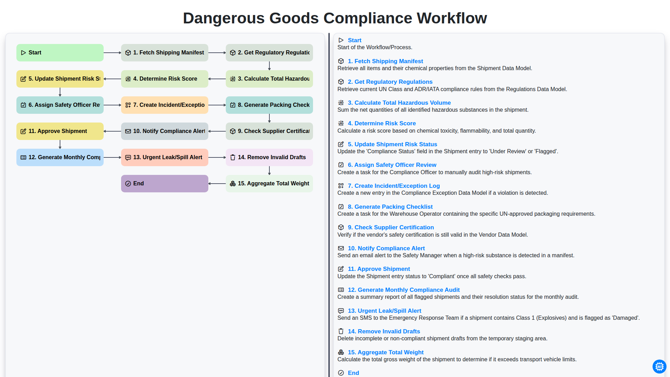Viewport: 670px width, 377px height.
Task: Click the report icon beside the Generate Monthly Compliance Audit heading
Action: pyautogui.click(x=341, y=290)
